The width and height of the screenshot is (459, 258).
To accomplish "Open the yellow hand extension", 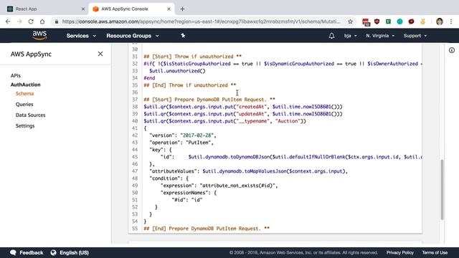I will pyautogui.click(x=422, y=21).
